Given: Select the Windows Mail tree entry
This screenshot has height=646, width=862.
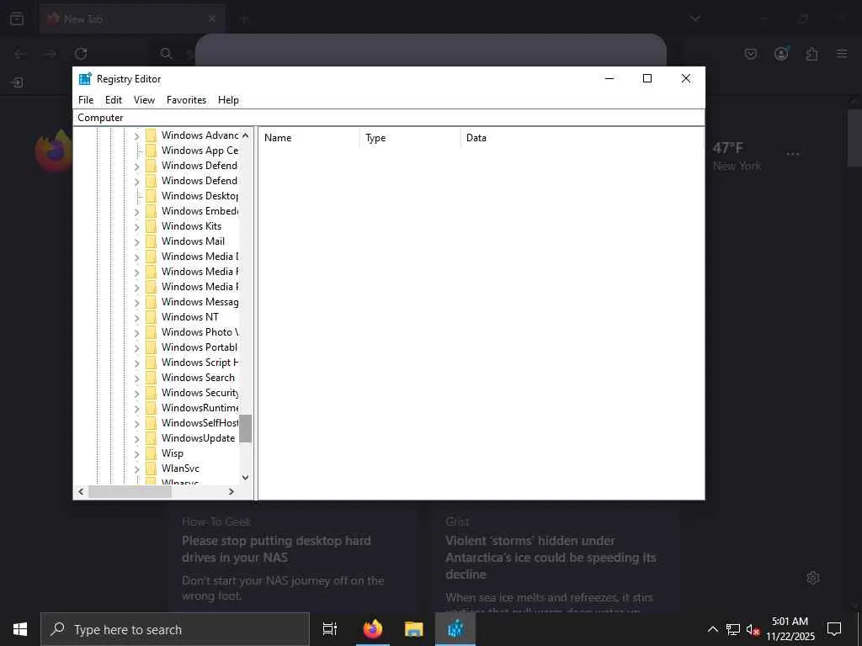Looking at the screenshot, I should pos(193,241).
